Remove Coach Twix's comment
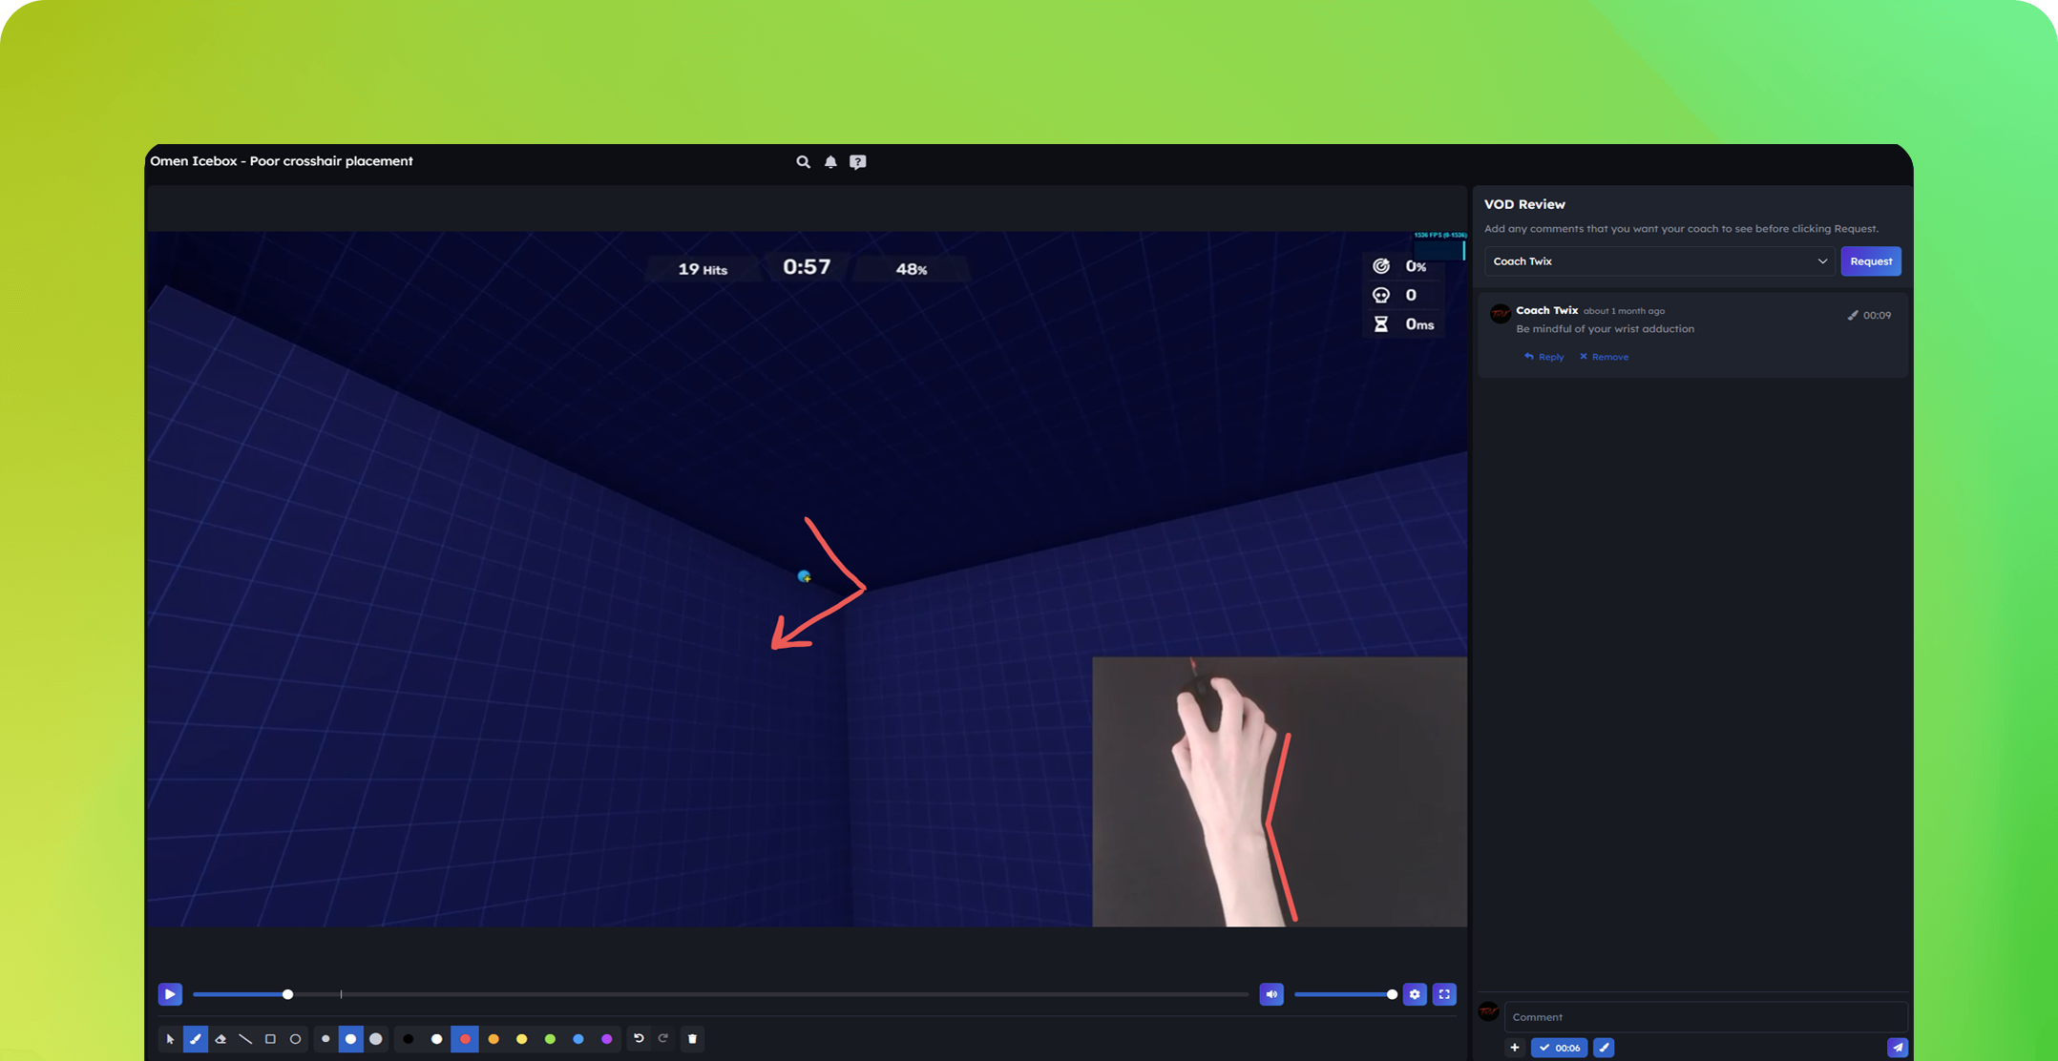 [1605, 357]
